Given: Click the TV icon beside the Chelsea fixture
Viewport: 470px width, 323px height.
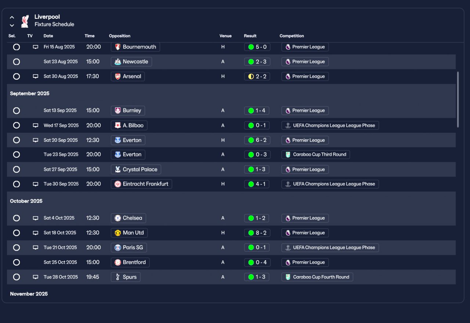Looking at the screenshot, I should 36,218.
